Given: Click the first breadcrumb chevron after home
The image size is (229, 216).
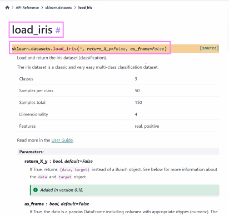Looking at the screenshot, I should pos(12,8).
